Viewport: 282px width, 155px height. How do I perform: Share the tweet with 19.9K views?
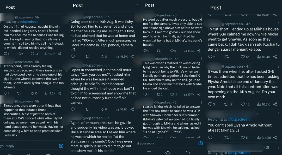point(59,54)
